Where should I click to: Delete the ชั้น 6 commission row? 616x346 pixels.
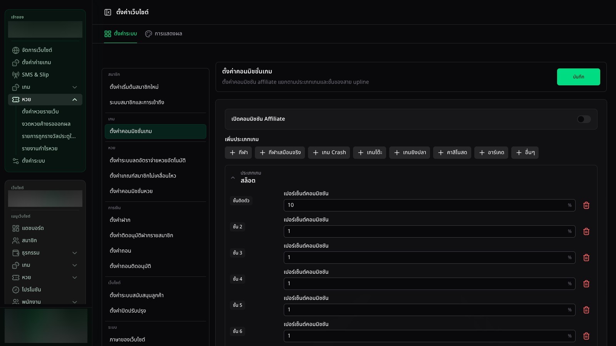point(586,336)
